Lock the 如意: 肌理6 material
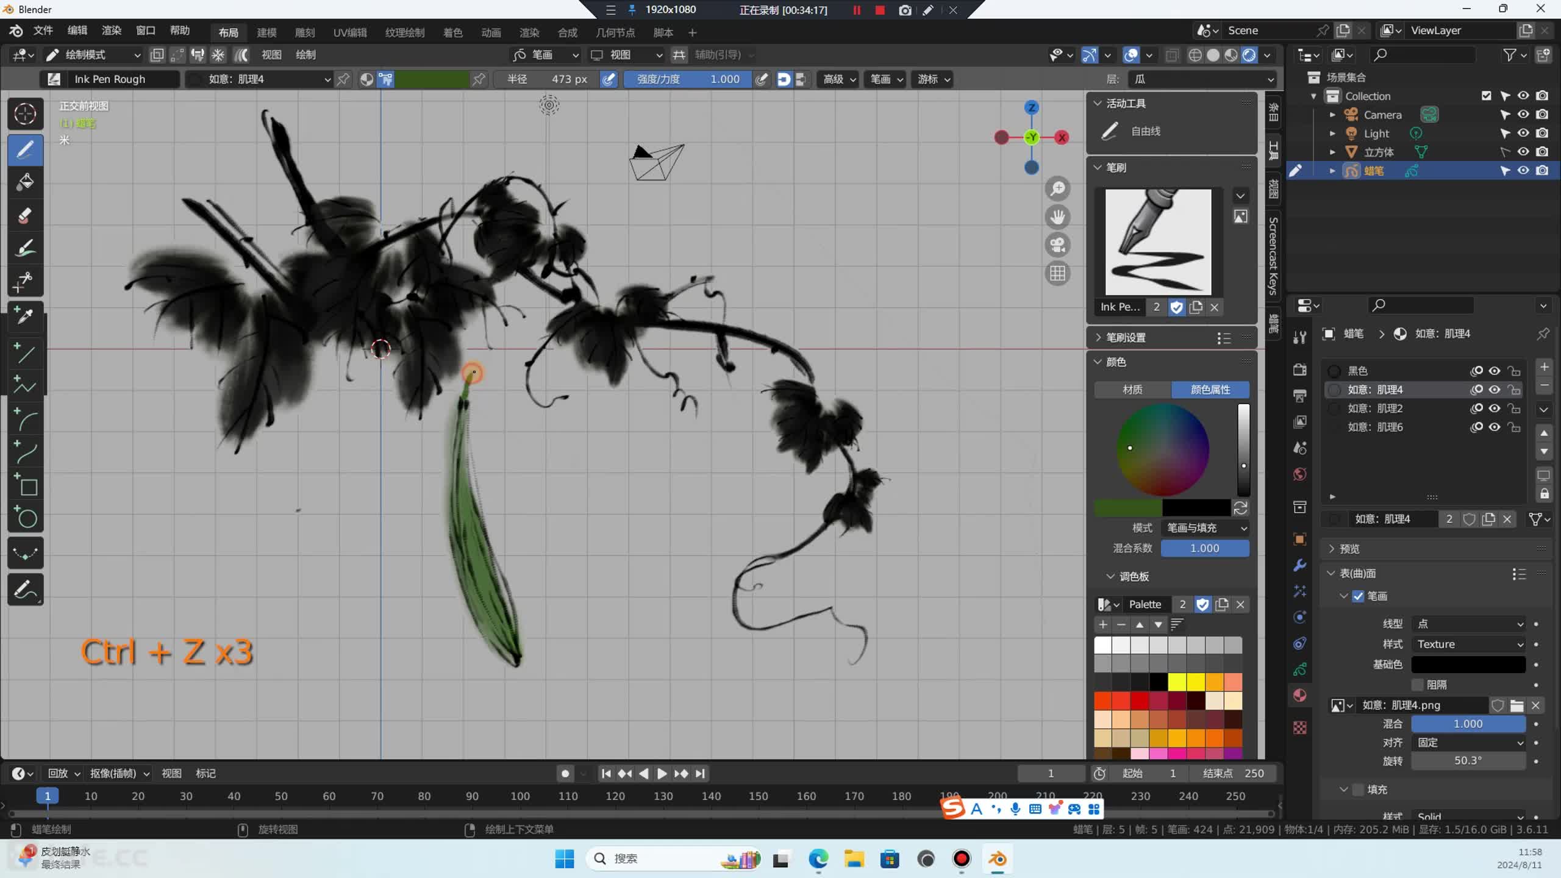This screenshot has height=878, width=1561. point(1513,427)
